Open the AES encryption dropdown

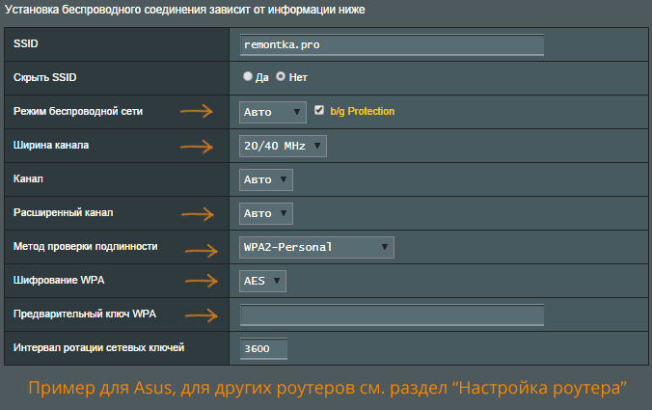(262, 281)
